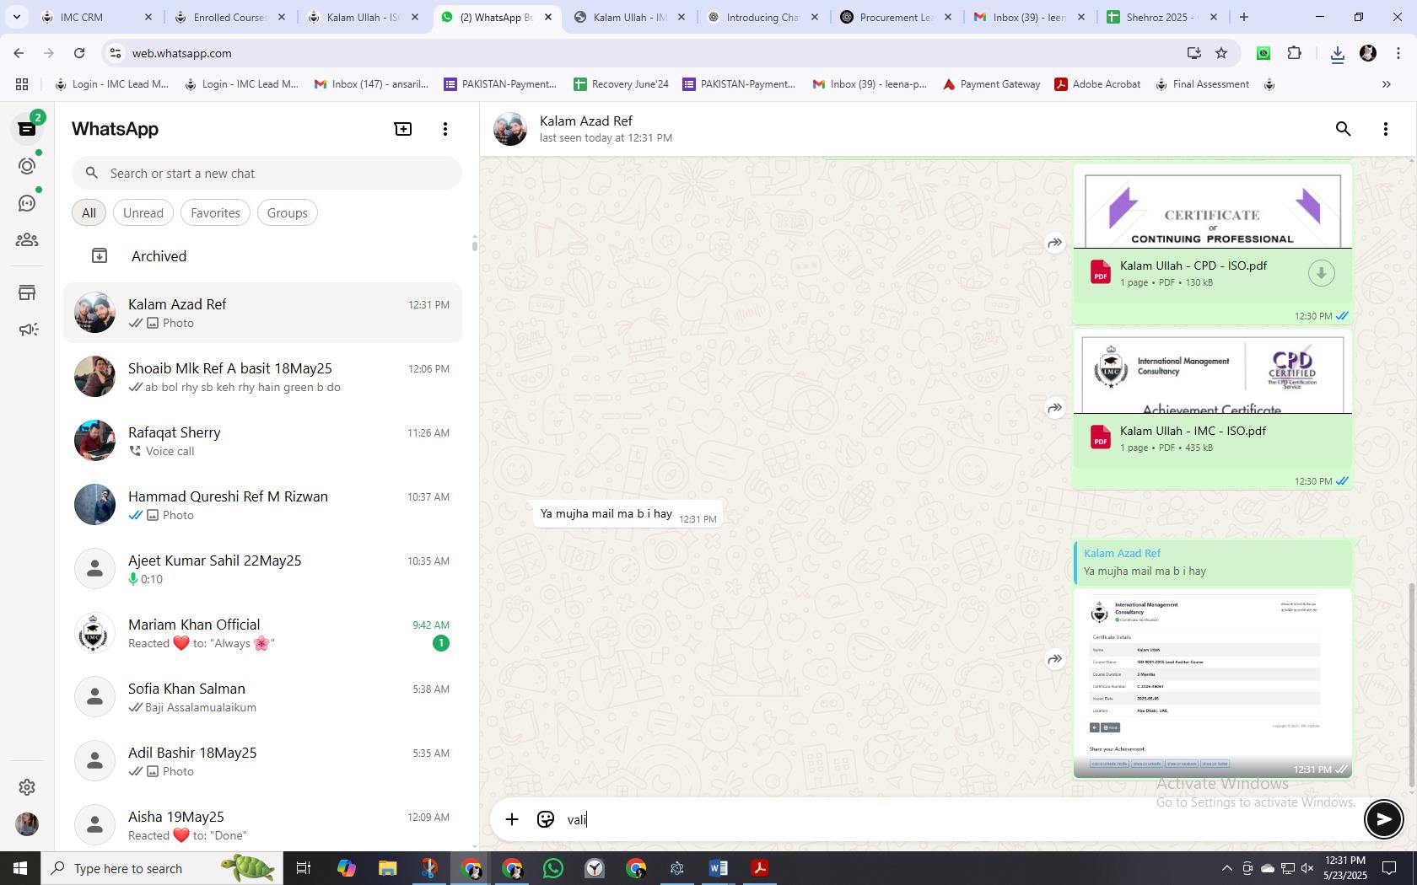Open the Chats icon in WhatsApp sidebar
1417x885 pixels.
coord(27,128)
